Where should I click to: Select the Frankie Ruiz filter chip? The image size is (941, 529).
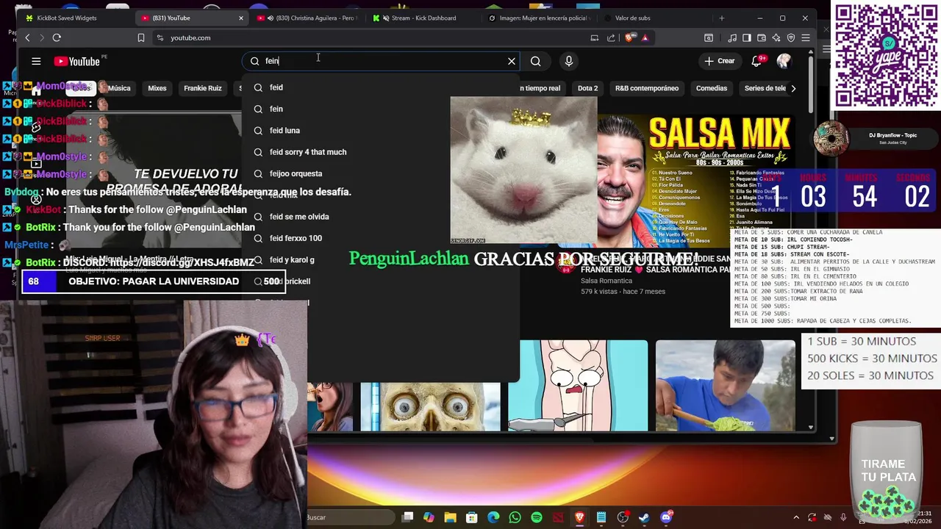click(x=203, y=88)
